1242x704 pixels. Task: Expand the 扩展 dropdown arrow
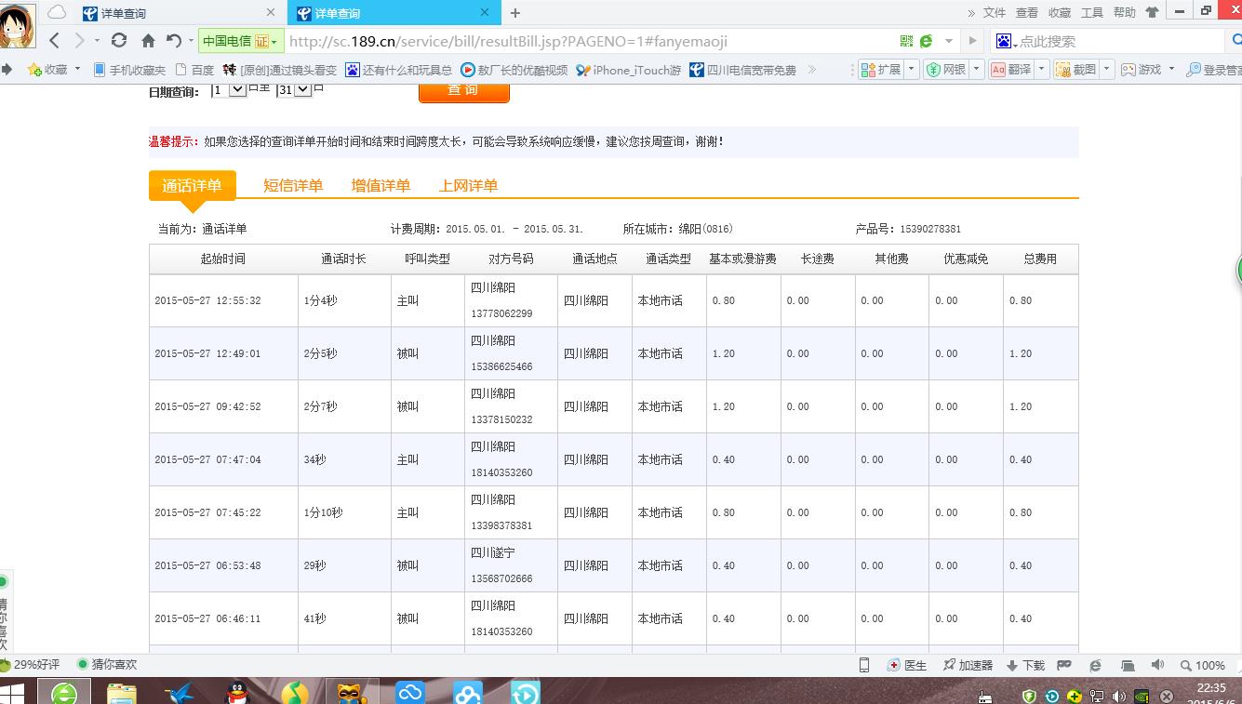pos(912,70)
